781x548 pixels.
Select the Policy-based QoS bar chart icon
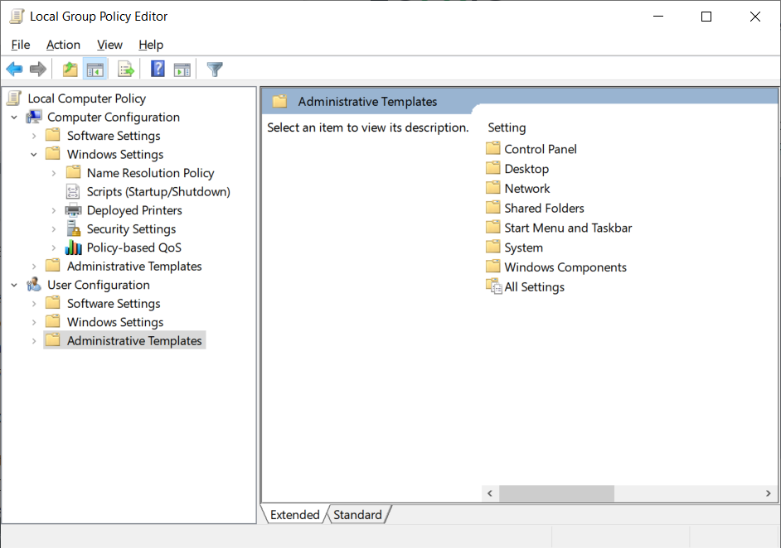point(73,248)
